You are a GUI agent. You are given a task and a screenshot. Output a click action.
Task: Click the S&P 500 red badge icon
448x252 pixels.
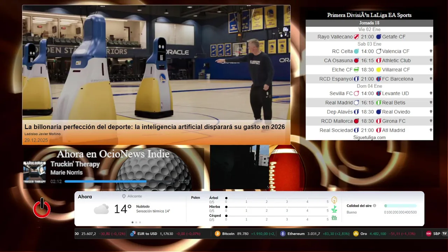428,233
